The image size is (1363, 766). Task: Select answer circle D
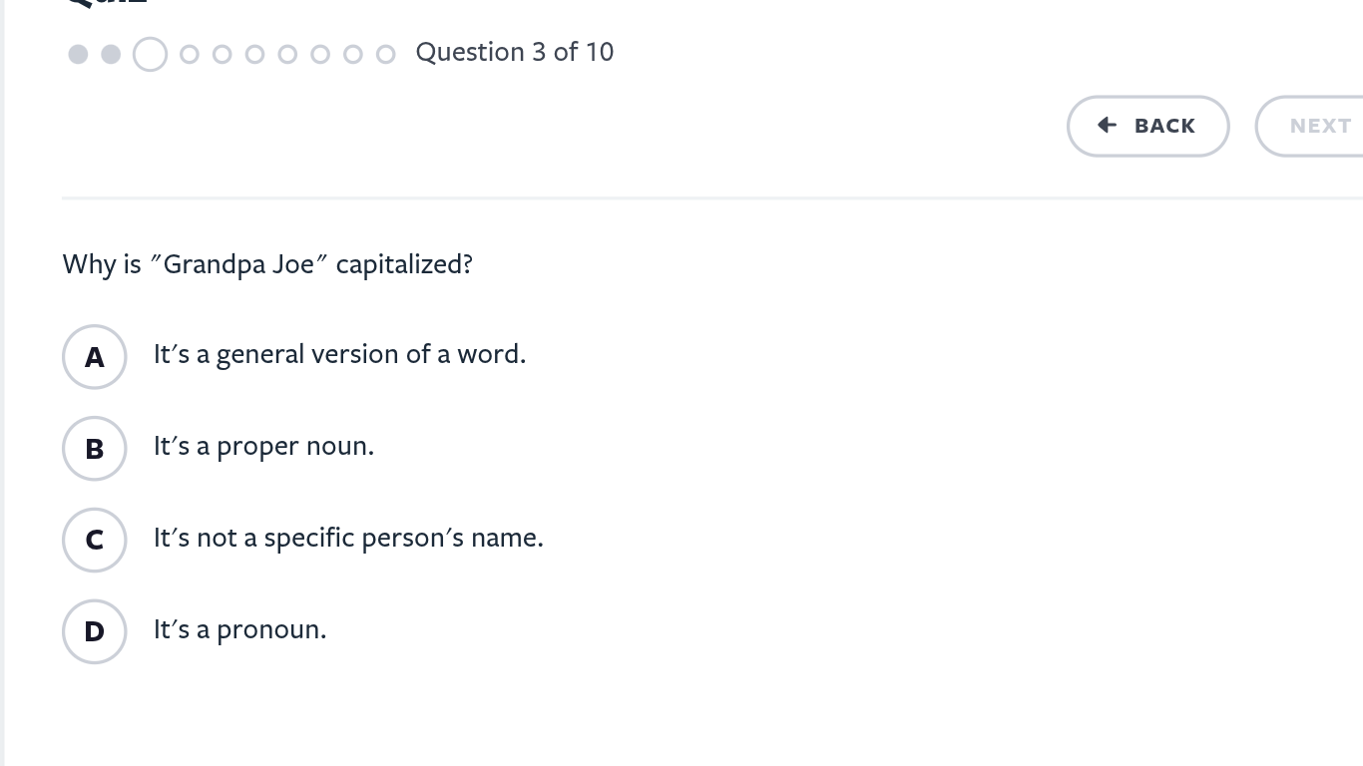(x=95, y=631)
